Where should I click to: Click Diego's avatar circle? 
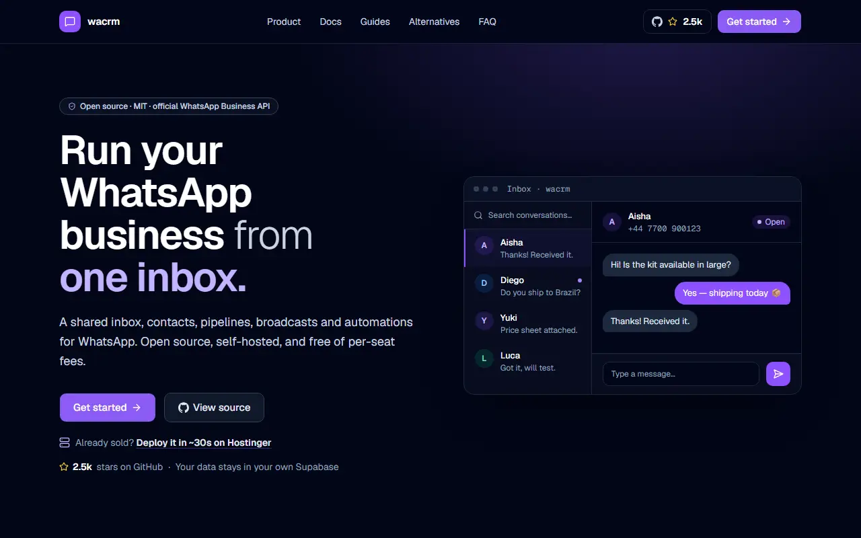point(484,283)
